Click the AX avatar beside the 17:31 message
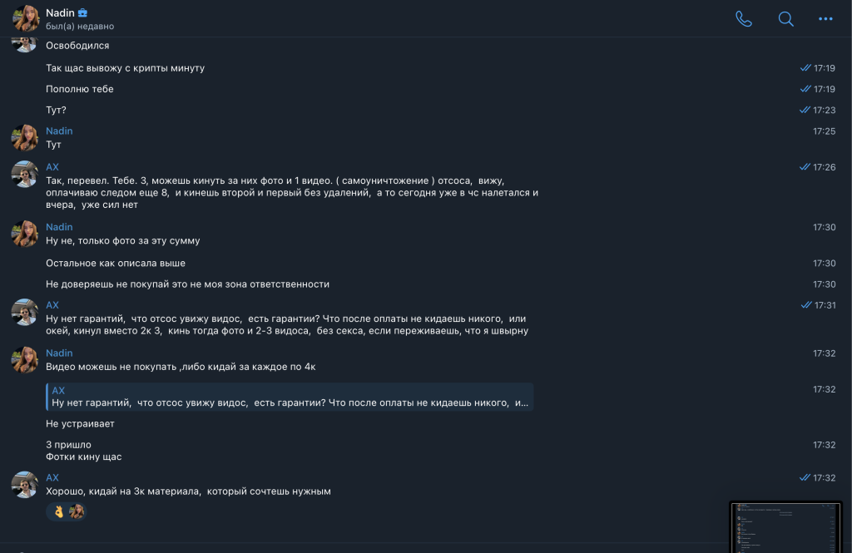Viewport: 852px width, 553px height. point(25,312)
